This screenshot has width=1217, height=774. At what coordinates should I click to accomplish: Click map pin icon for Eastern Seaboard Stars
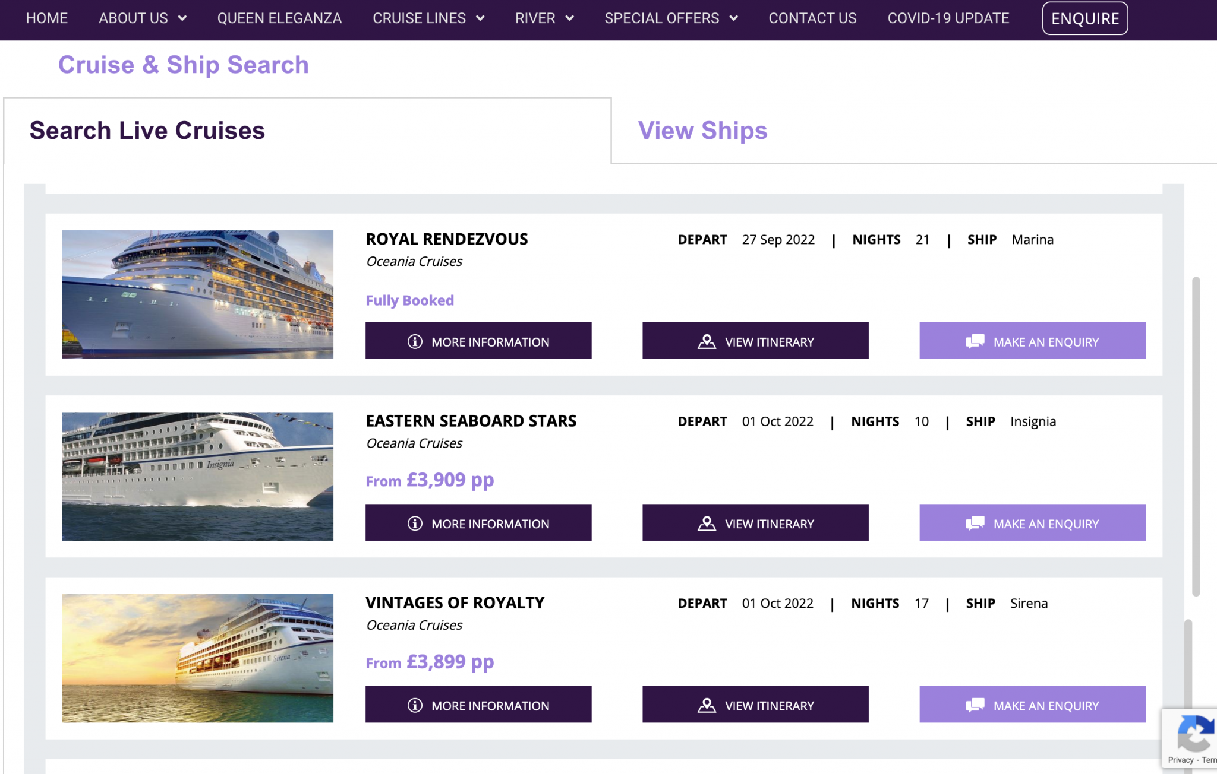(707, 524)
